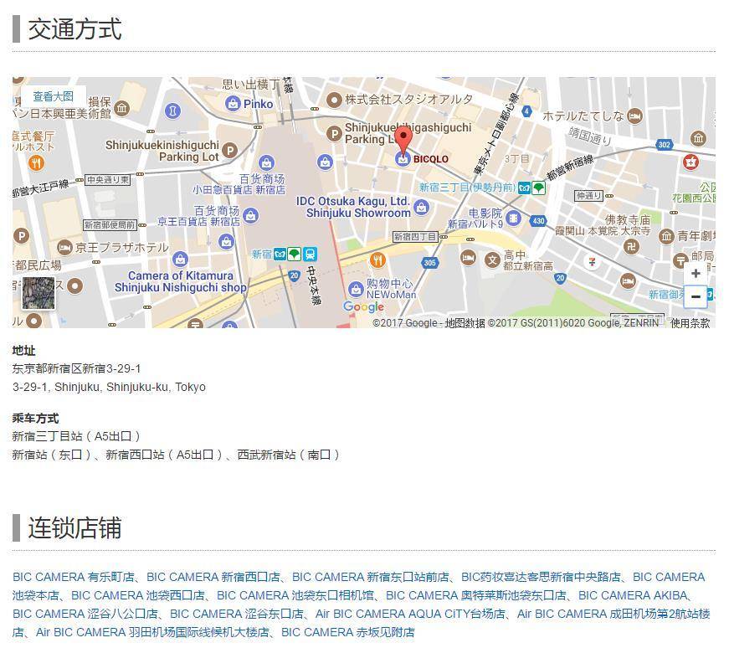Screen dimensions: 729x648
Task: Select the NEWoMan shopping center icon
Action: (356, 289)
